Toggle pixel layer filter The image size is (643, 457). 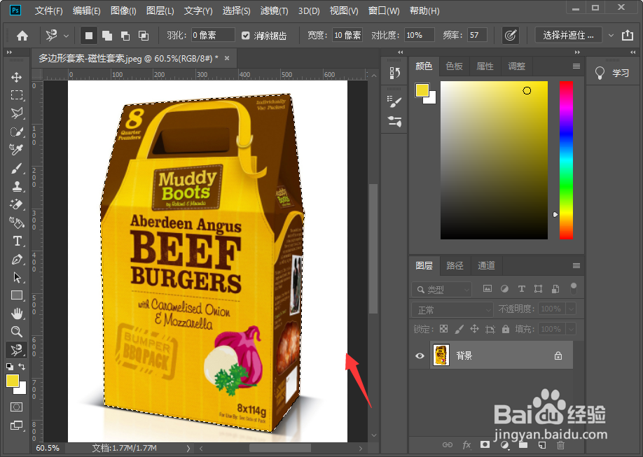488,288
